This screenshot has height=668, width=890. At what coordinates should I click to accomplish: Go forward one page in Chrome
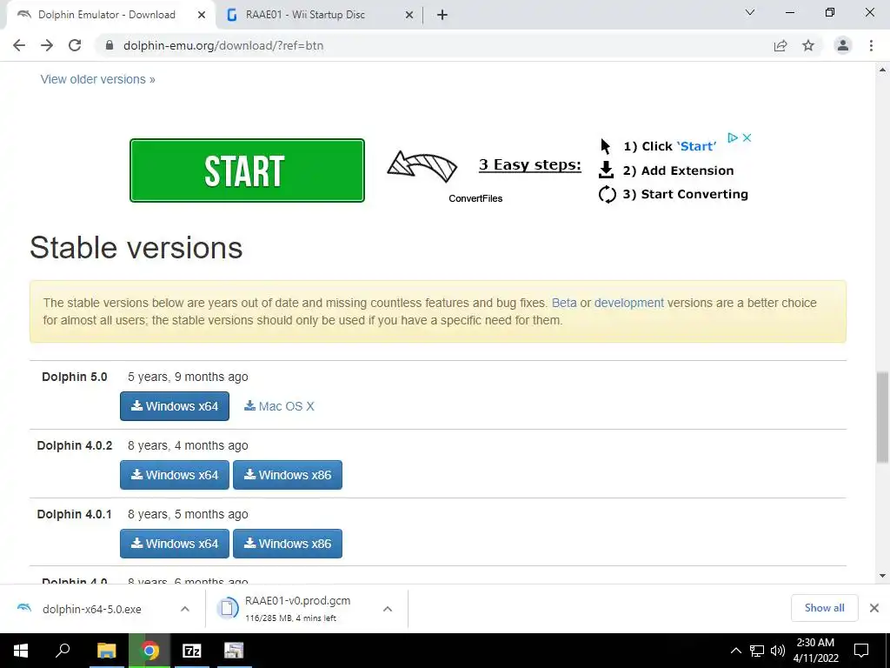point(47,45)
